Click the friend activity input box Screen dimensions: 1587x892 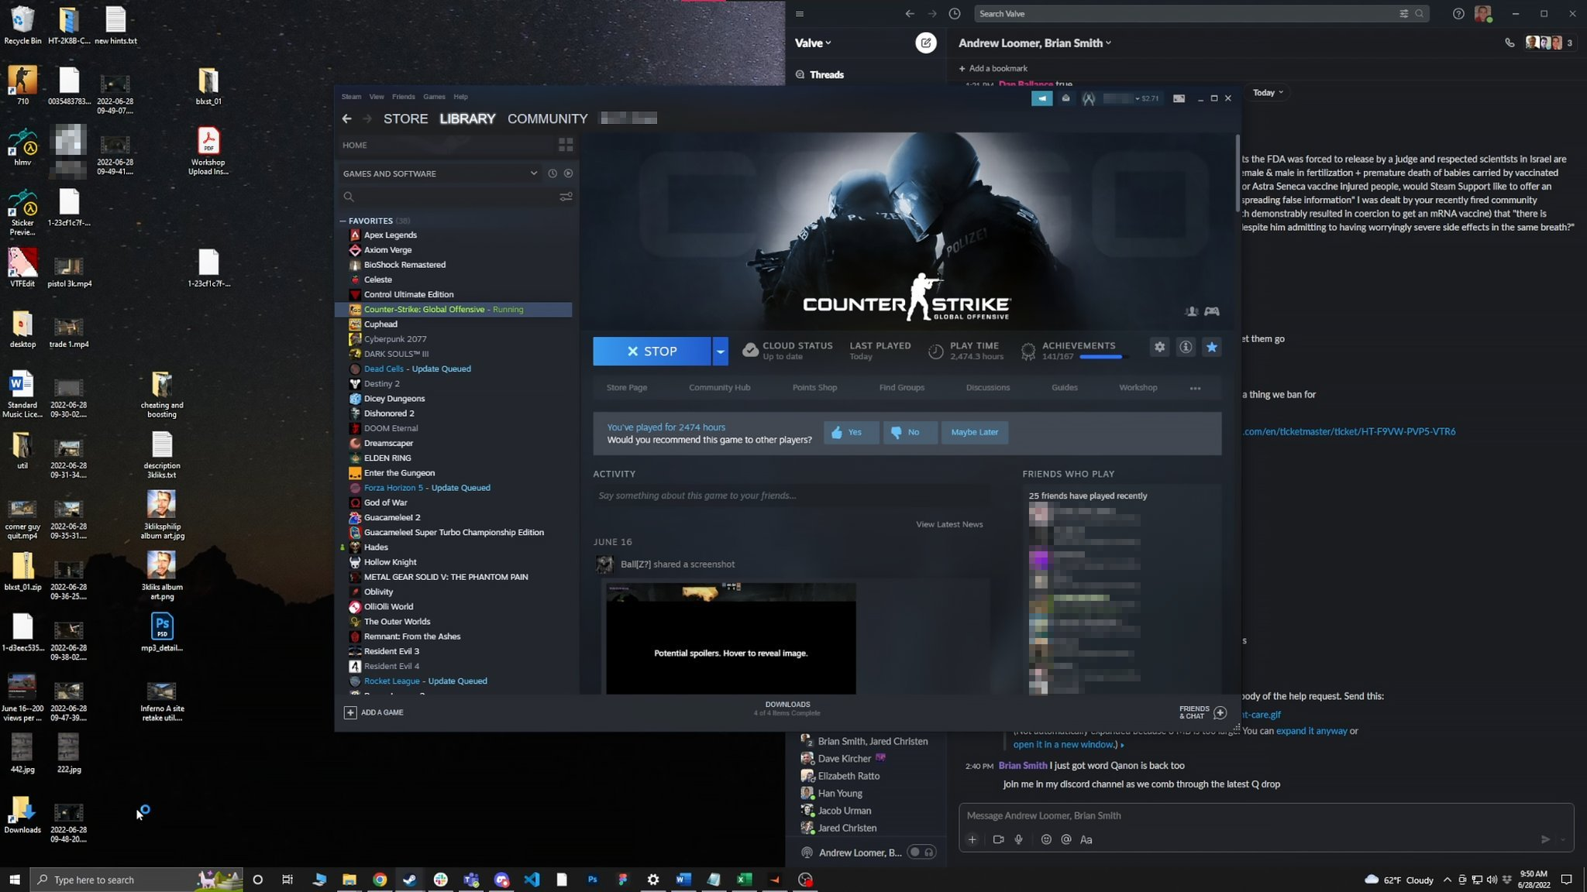click(791, 496)
